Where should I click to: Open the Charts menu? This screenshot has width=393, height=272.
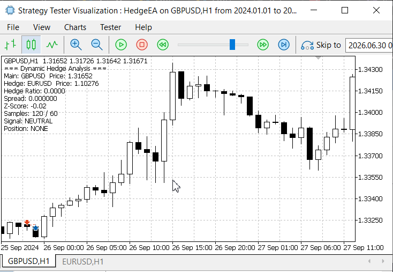pyautogui.click(x=75, y=27)
